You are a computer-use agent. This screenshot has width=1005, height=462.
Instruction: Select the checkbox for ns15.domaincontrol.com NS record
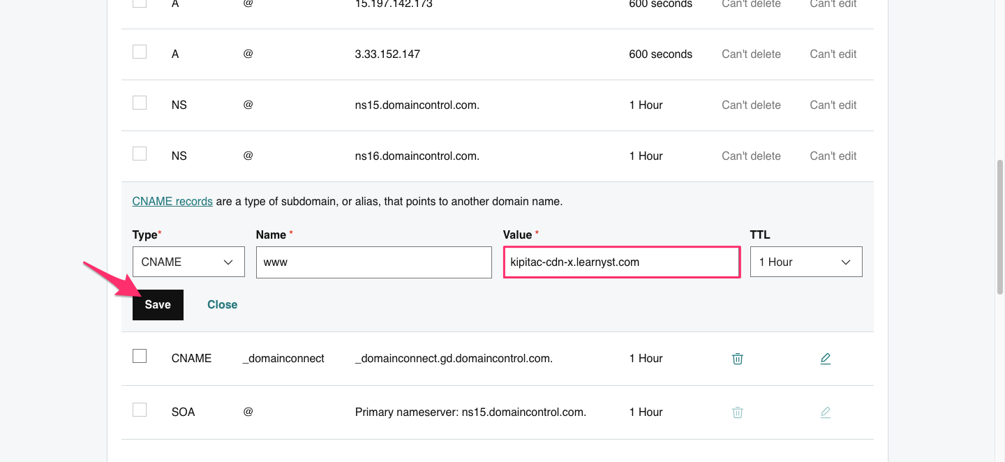[x=139, y=102]
